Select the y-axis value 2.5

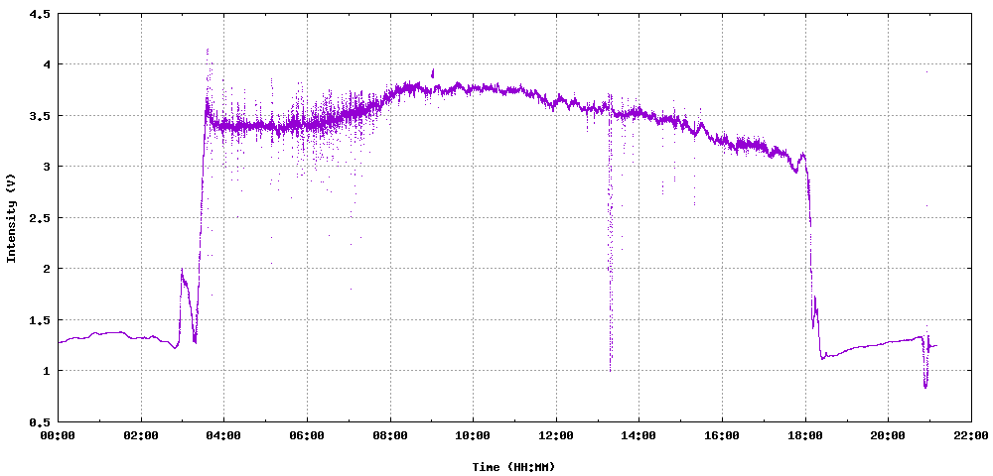coord(41,218)
